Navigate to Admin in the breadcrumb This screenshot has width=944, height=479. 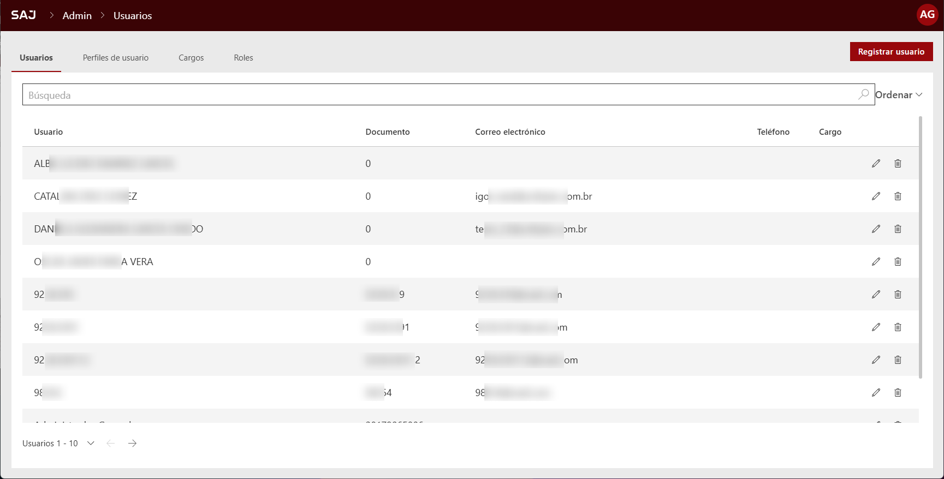pyautogui.click(x=77, y=15)
